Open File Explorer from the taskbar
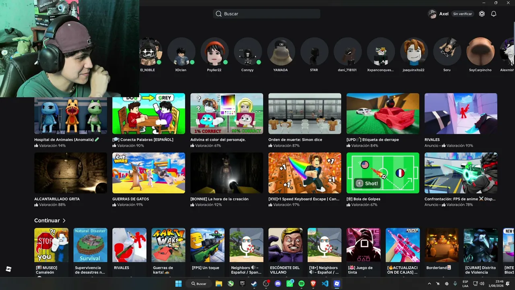The height and width of the screenshot is (290, 515). tap(219, 284)
